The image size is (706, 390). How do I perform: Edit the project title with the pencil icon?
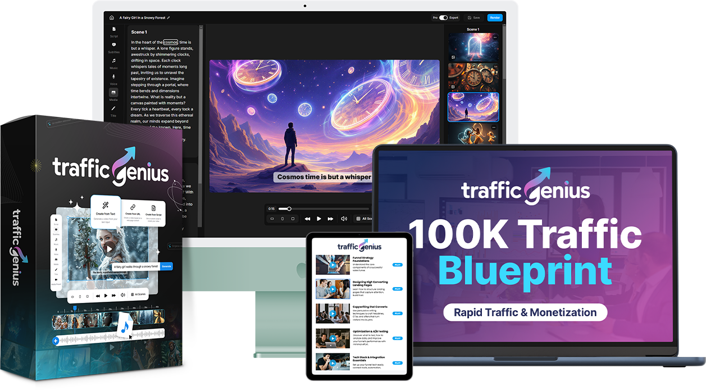[x=168, y=17]
